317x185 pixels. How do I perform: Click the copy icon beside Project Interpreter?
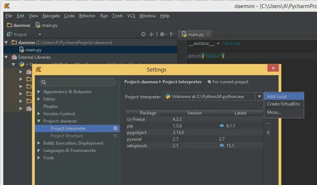click(x=115, y=128)
